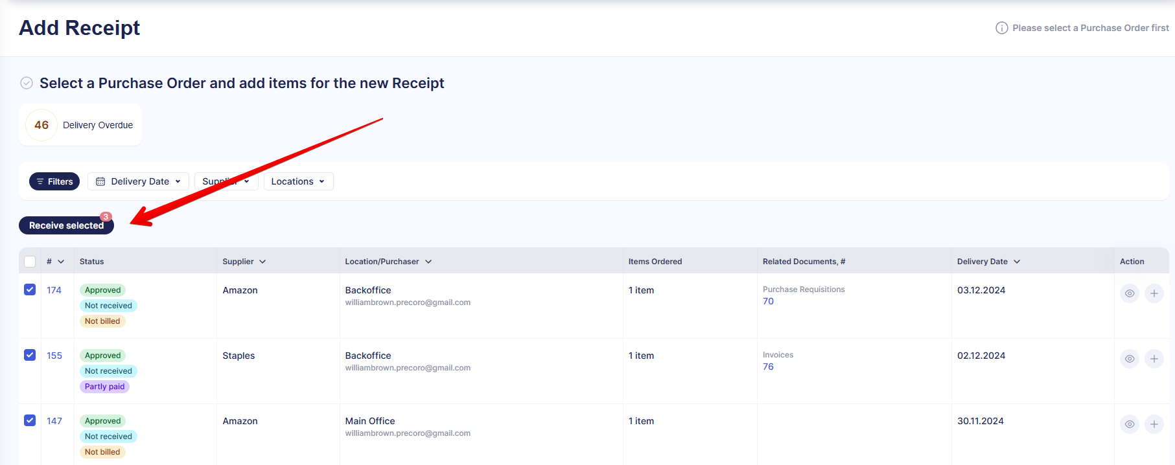Expand the Locations filter dropdown
The image size is (1175, 465).
coord(298,181)
